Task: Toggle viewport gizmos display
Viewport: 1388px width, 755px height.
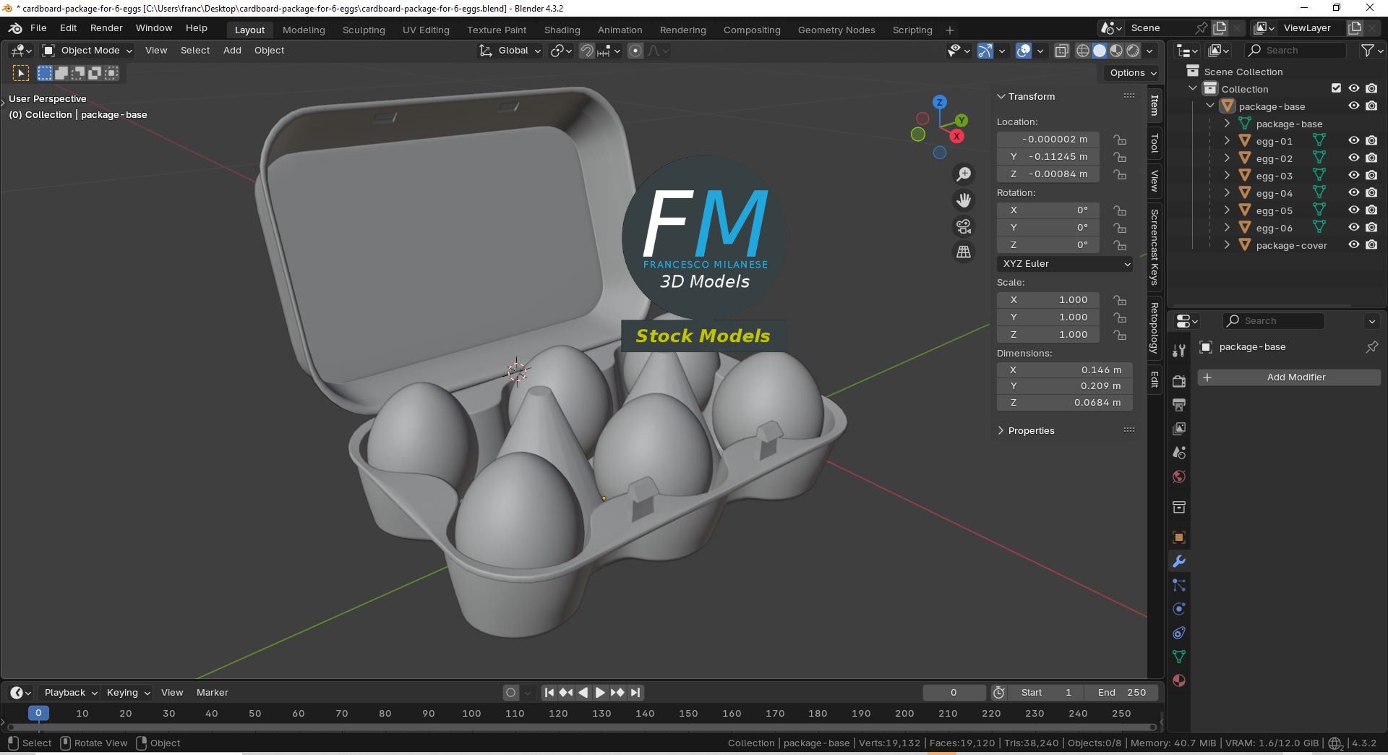Action: pyautogui.click(x=985, y=51)
